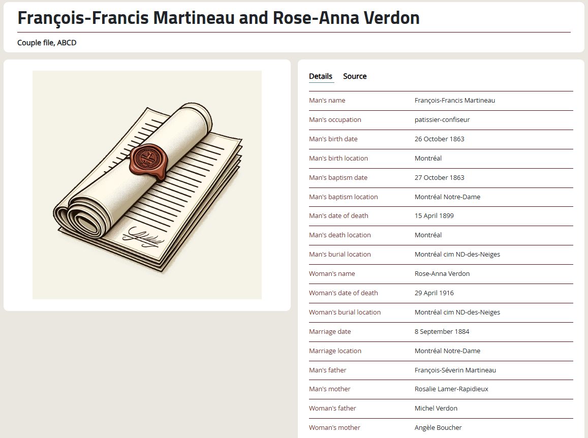Click the 'Man's burial location' row label
Image resolution: width=588 pixels, height=438 pixels.
coord(340,255)
